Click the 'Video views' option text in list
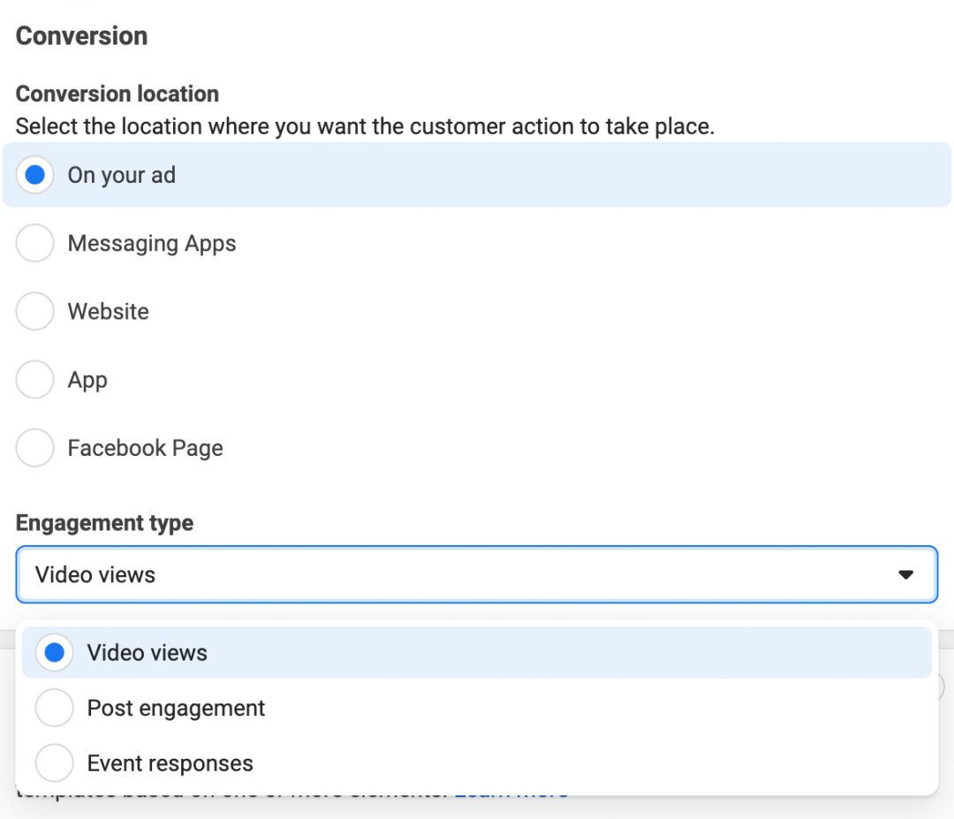 147,653
